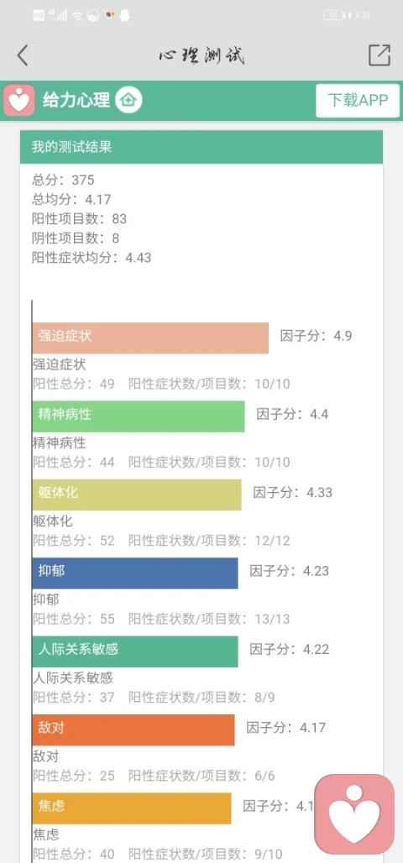Select the 焦虑 amber bar

(132, 808)
